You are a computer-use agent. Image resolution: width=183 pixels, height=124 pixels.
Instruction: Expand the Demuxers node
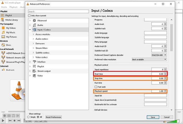click(33, 43)
